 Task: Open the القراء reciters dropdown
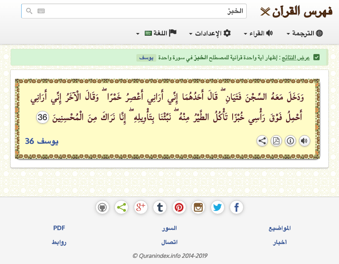[258, 33]
